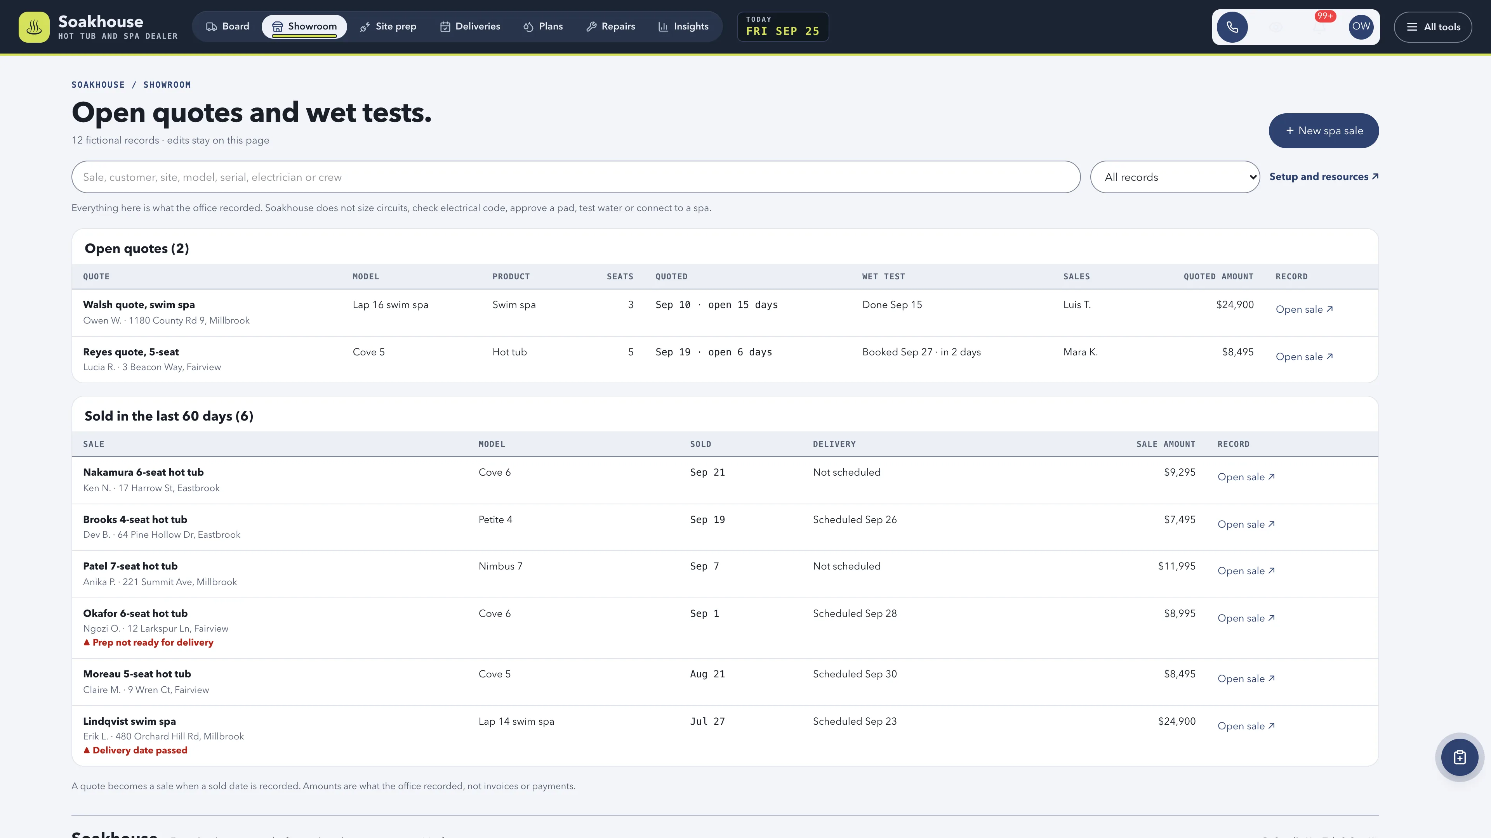Click the 'Open quotes (2)' section heading

coord(137,249)
